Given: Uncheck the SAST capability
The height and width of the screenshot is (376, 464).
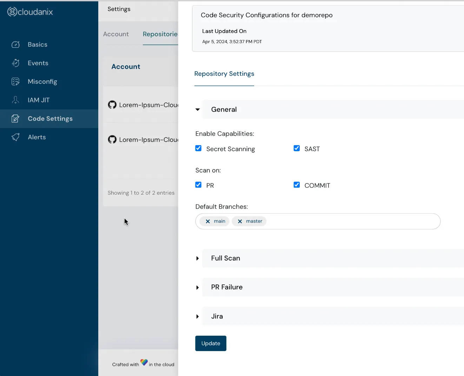Looking at the screenshot, I should (x=297, y=148).
